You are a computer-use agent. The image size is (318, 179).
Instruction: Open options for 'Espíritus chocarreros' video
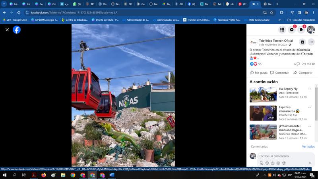coord(310,107)
